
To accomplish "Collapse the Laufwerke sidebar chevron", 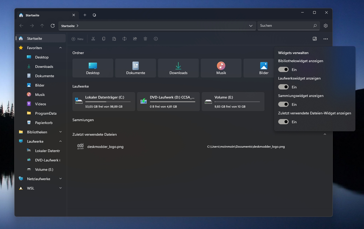I will coord(60,141).
